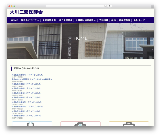161x136 pixels.
Task: Focus the browser address bar
Action: click(76, 6)
